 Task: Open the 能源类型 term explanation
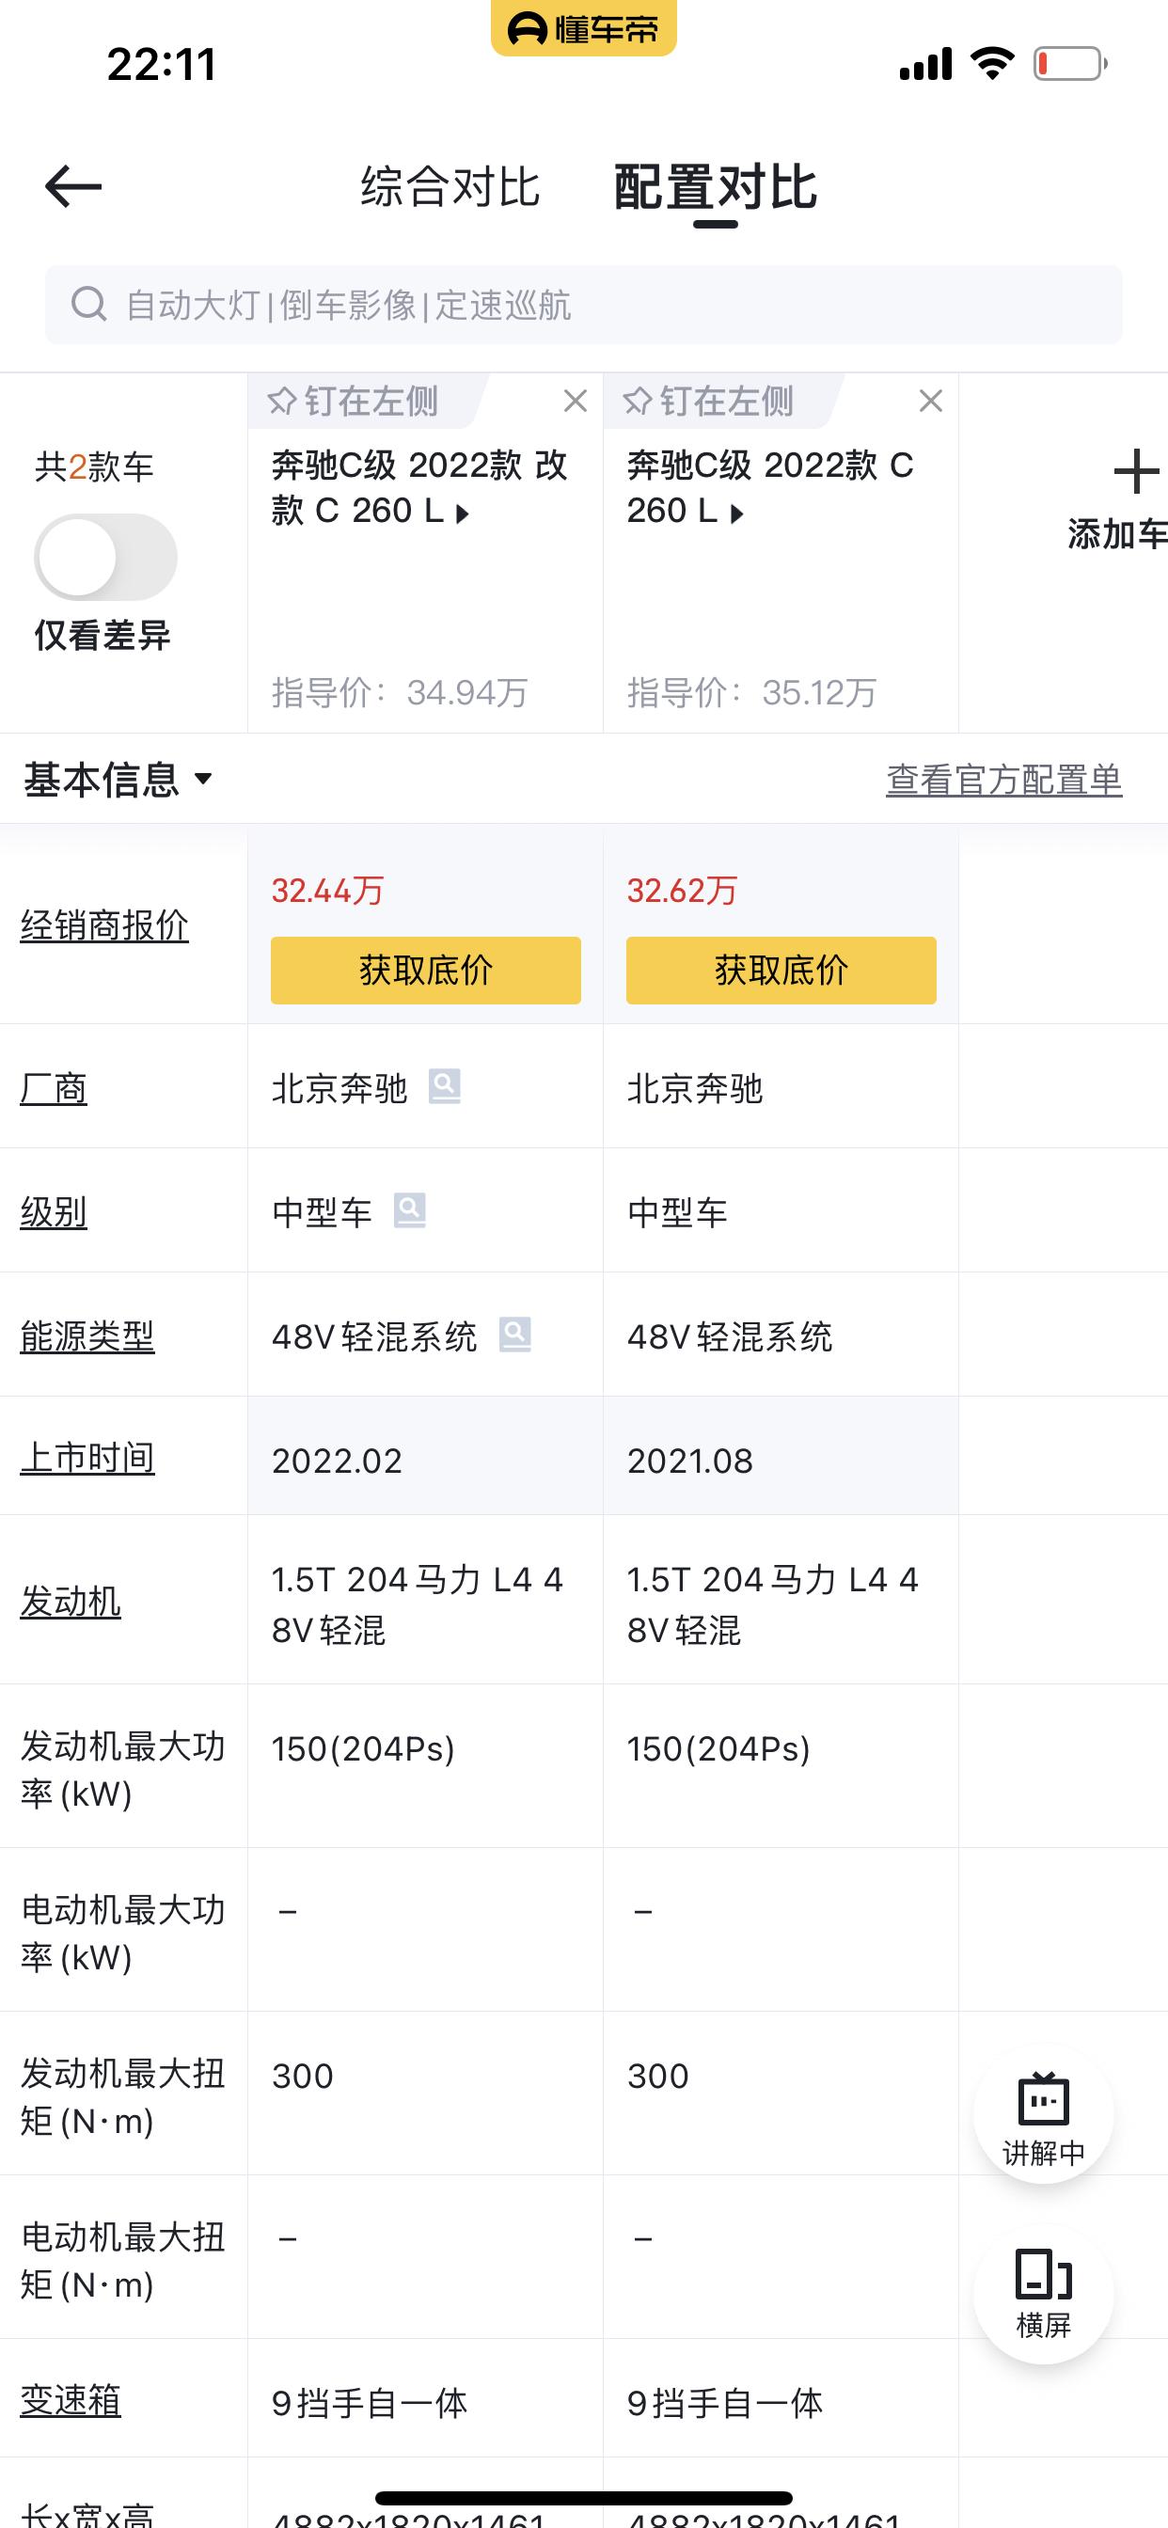(87, 1335)
